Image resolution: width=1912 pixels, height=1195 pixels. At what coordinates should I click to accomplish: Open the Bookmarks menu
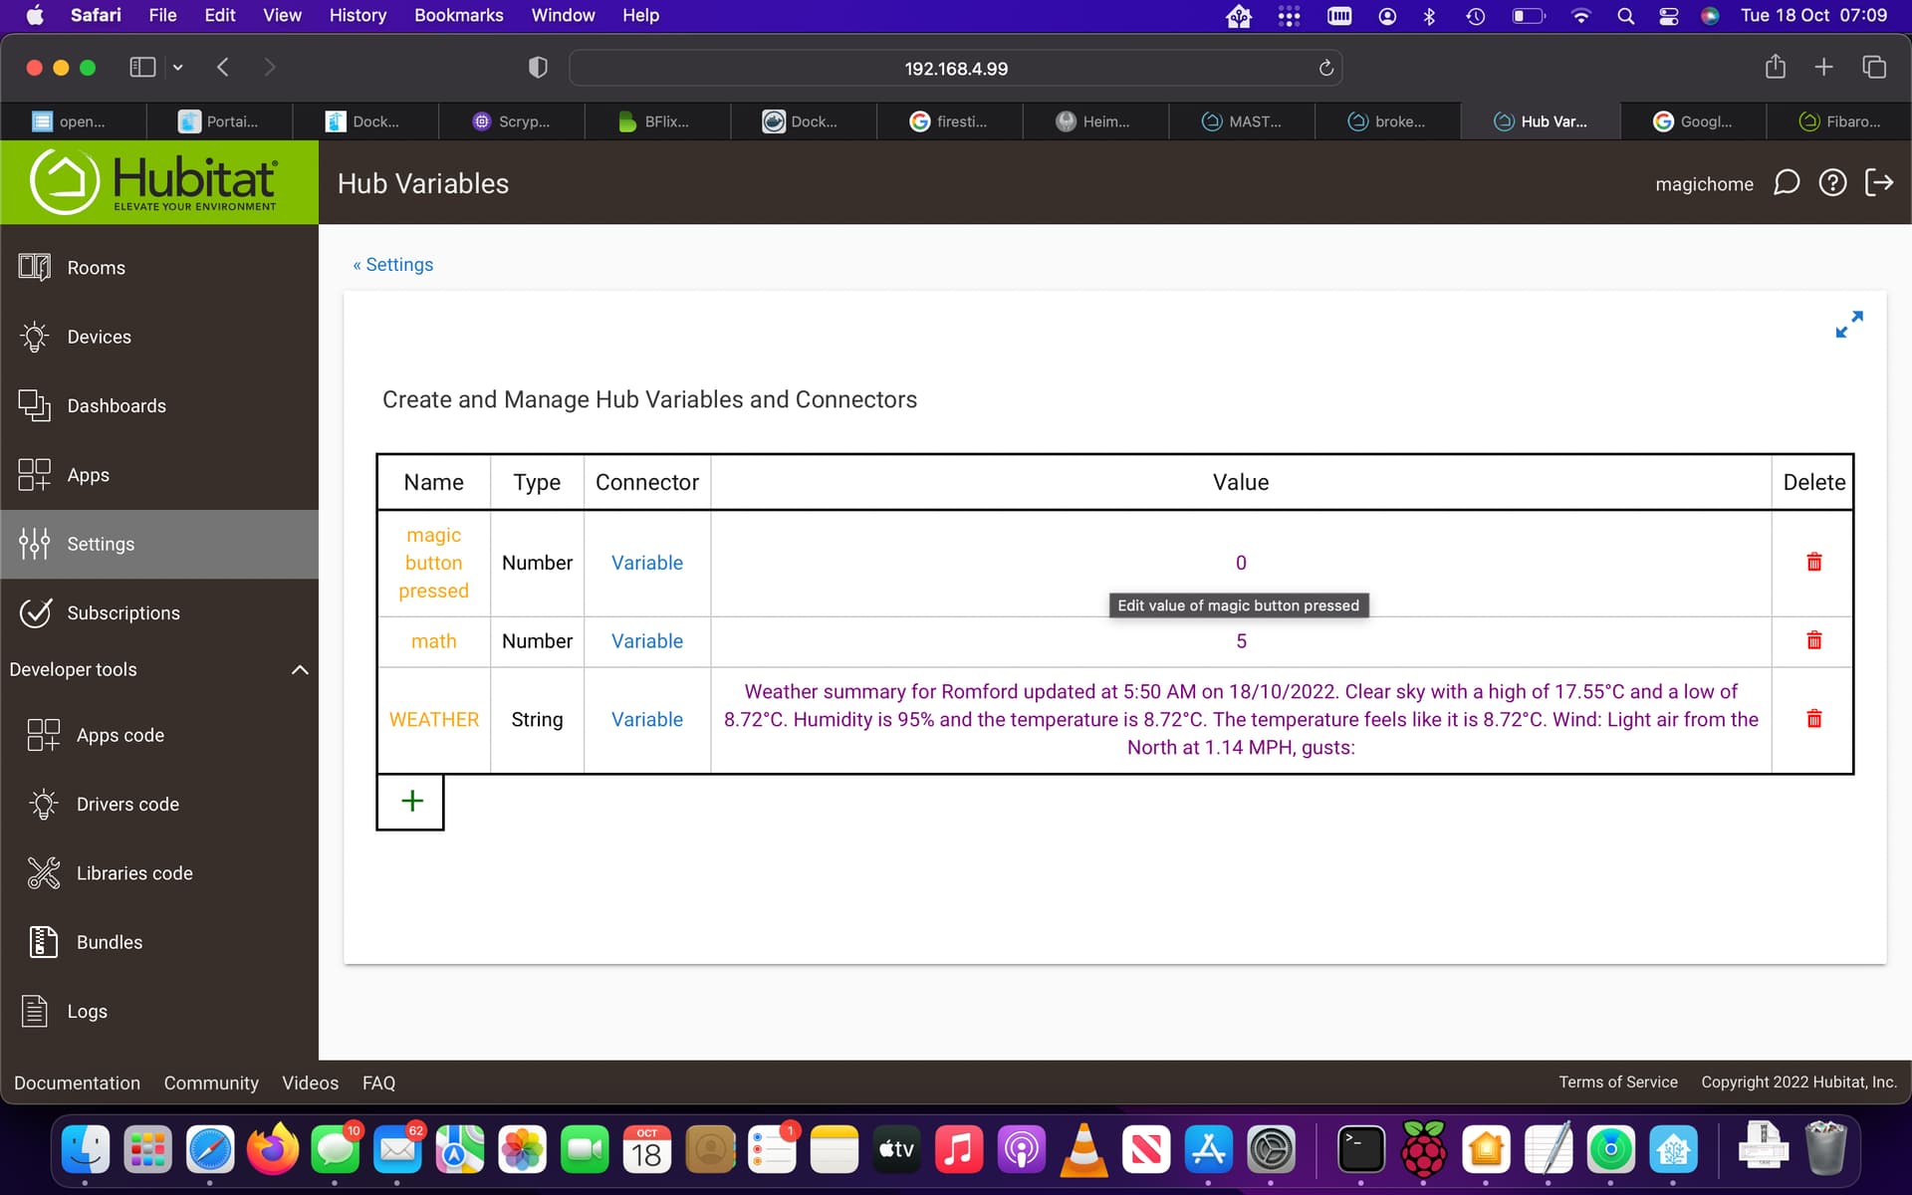(x=458, y=16)
